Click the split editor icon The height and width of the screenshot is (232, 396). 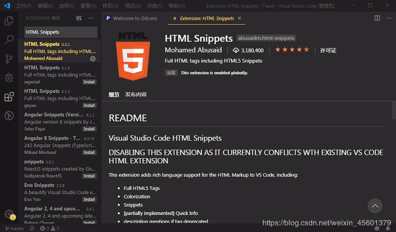click(377, 18)
